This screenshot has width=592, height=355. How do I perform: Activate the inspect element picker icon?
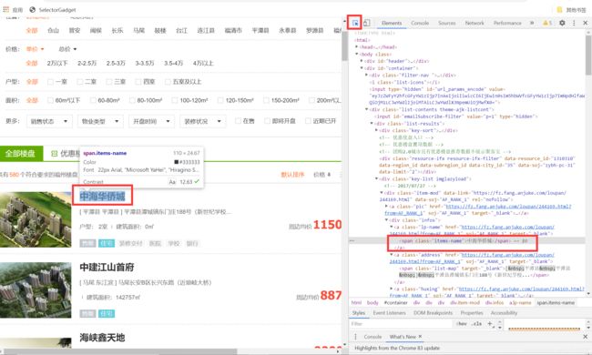pos(355,23)
